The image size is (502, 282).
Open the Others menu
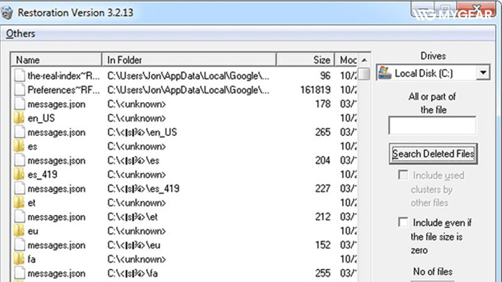pos(20,33)
